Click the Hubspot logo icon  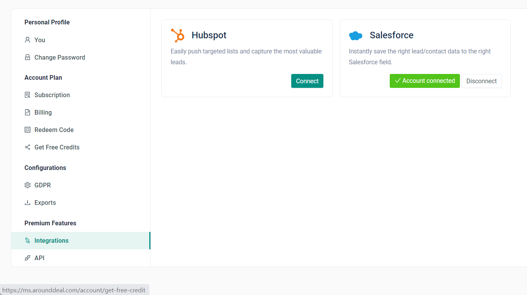(178, 35)
